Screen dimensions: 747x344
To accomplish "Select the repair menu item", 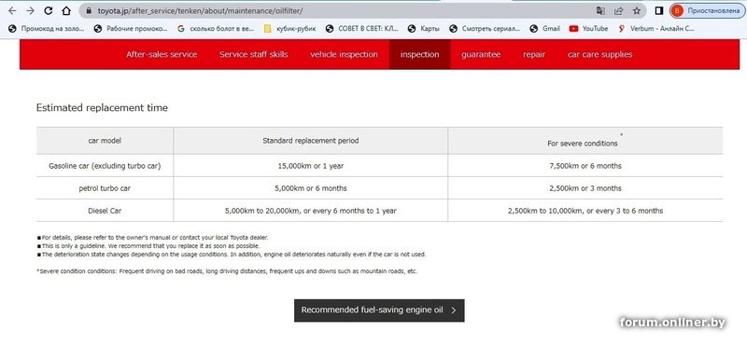I will pos(534,54).
